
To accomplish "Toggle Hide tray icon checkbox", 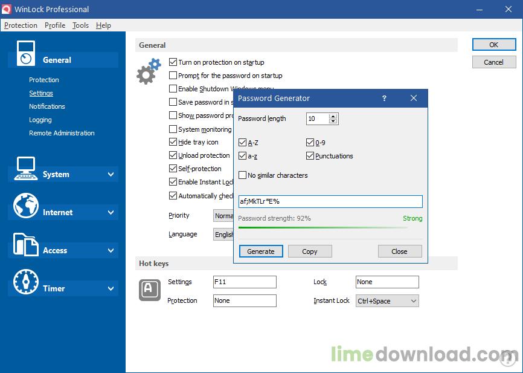I will pos(173,142).
